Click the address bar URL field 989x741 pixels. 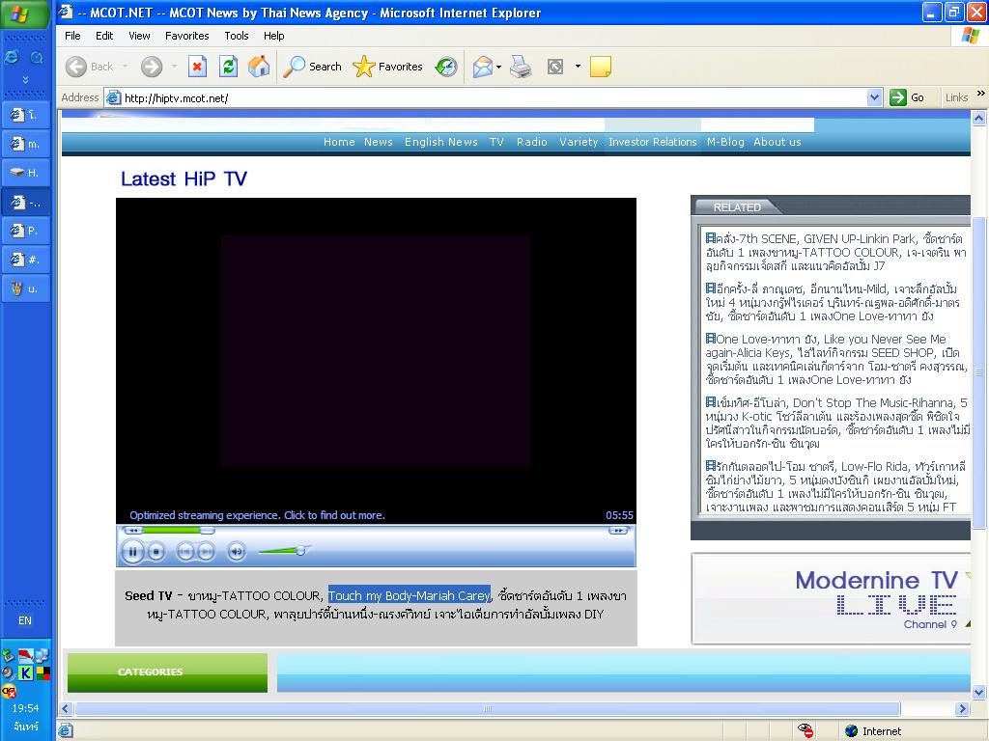click(x=486, y=97)
